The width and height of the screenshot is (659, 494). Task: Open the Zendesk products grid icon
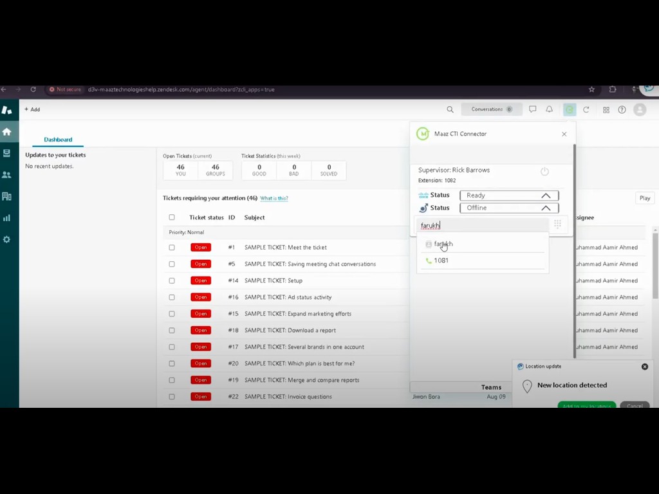click(606, 110)
